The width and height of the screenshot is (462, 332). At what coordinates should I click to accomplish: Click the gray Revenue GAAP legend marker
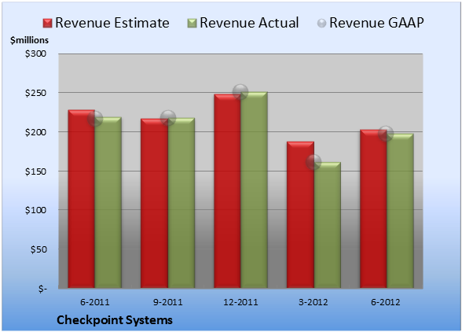coord(321,24)
